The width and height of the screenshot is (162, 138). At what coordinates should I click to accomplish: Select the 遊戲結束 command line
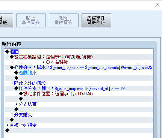coord(79,73)
